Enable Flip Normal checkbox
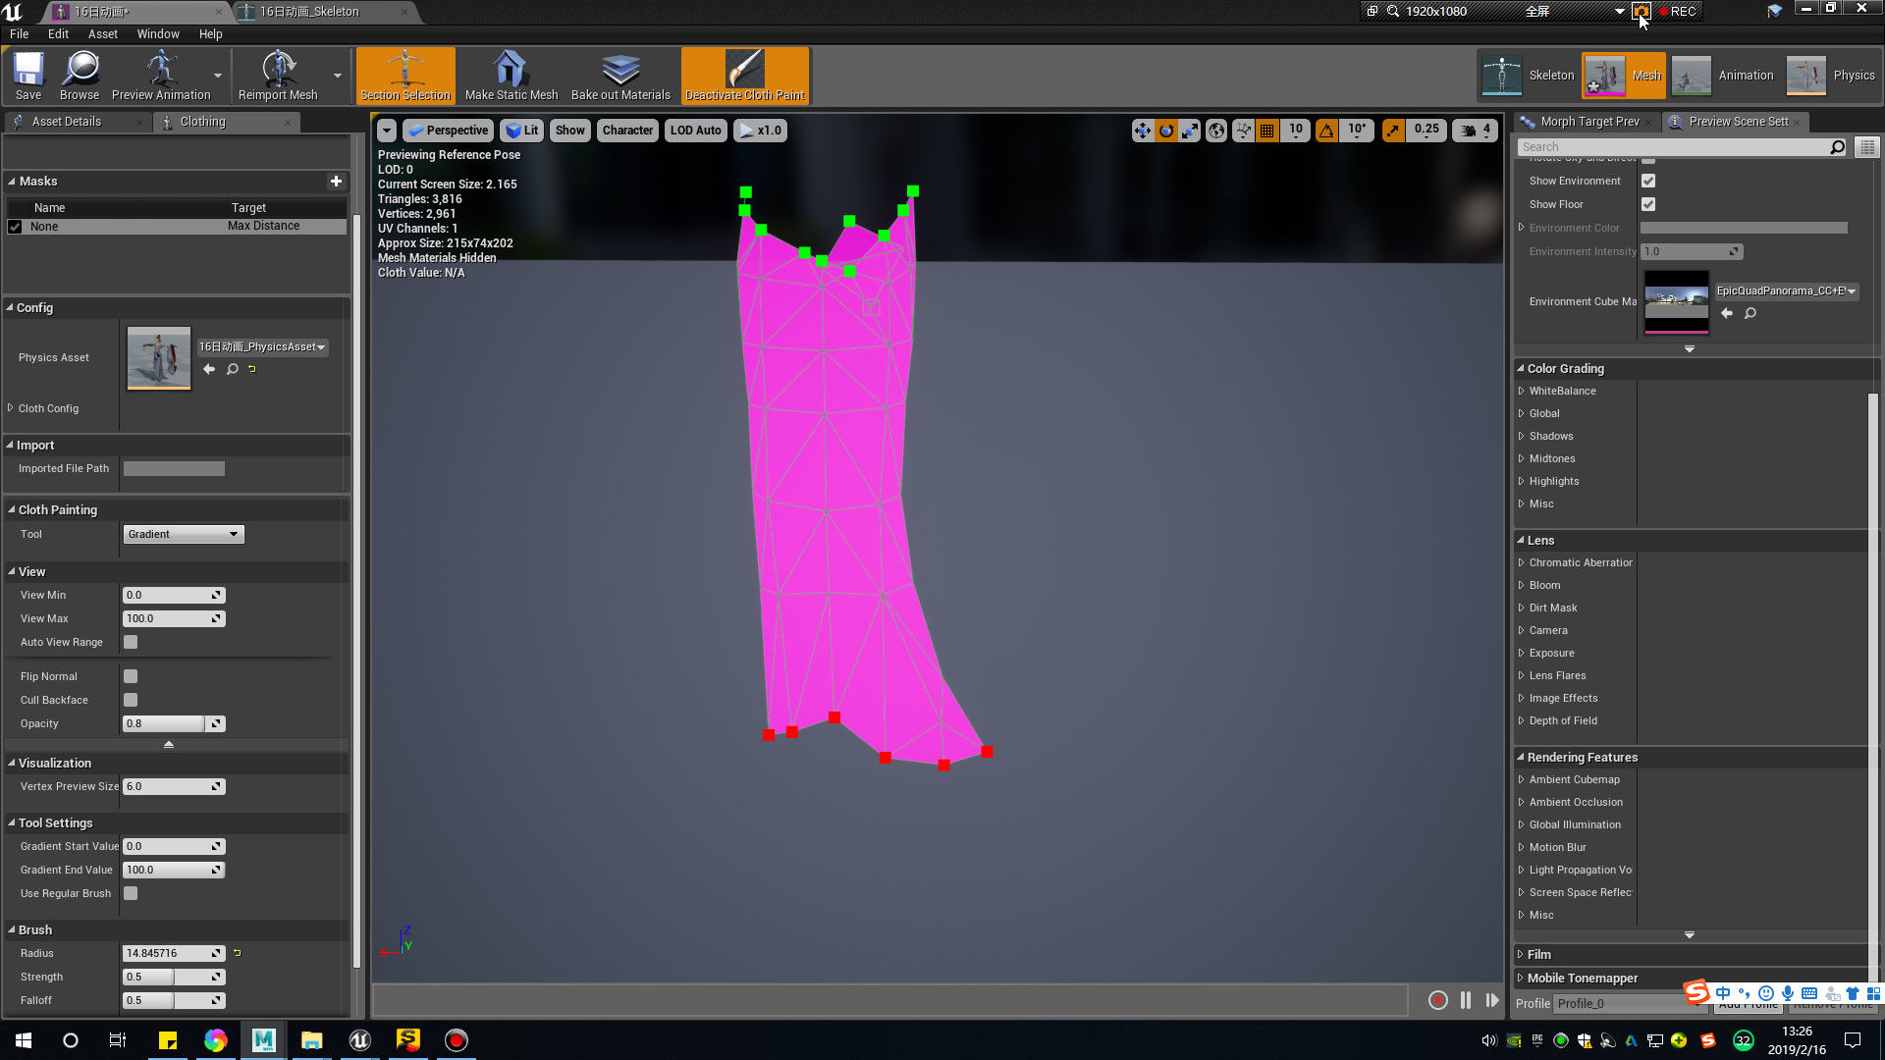Viewport: 1885px width, 1060px height. point(131,676)
